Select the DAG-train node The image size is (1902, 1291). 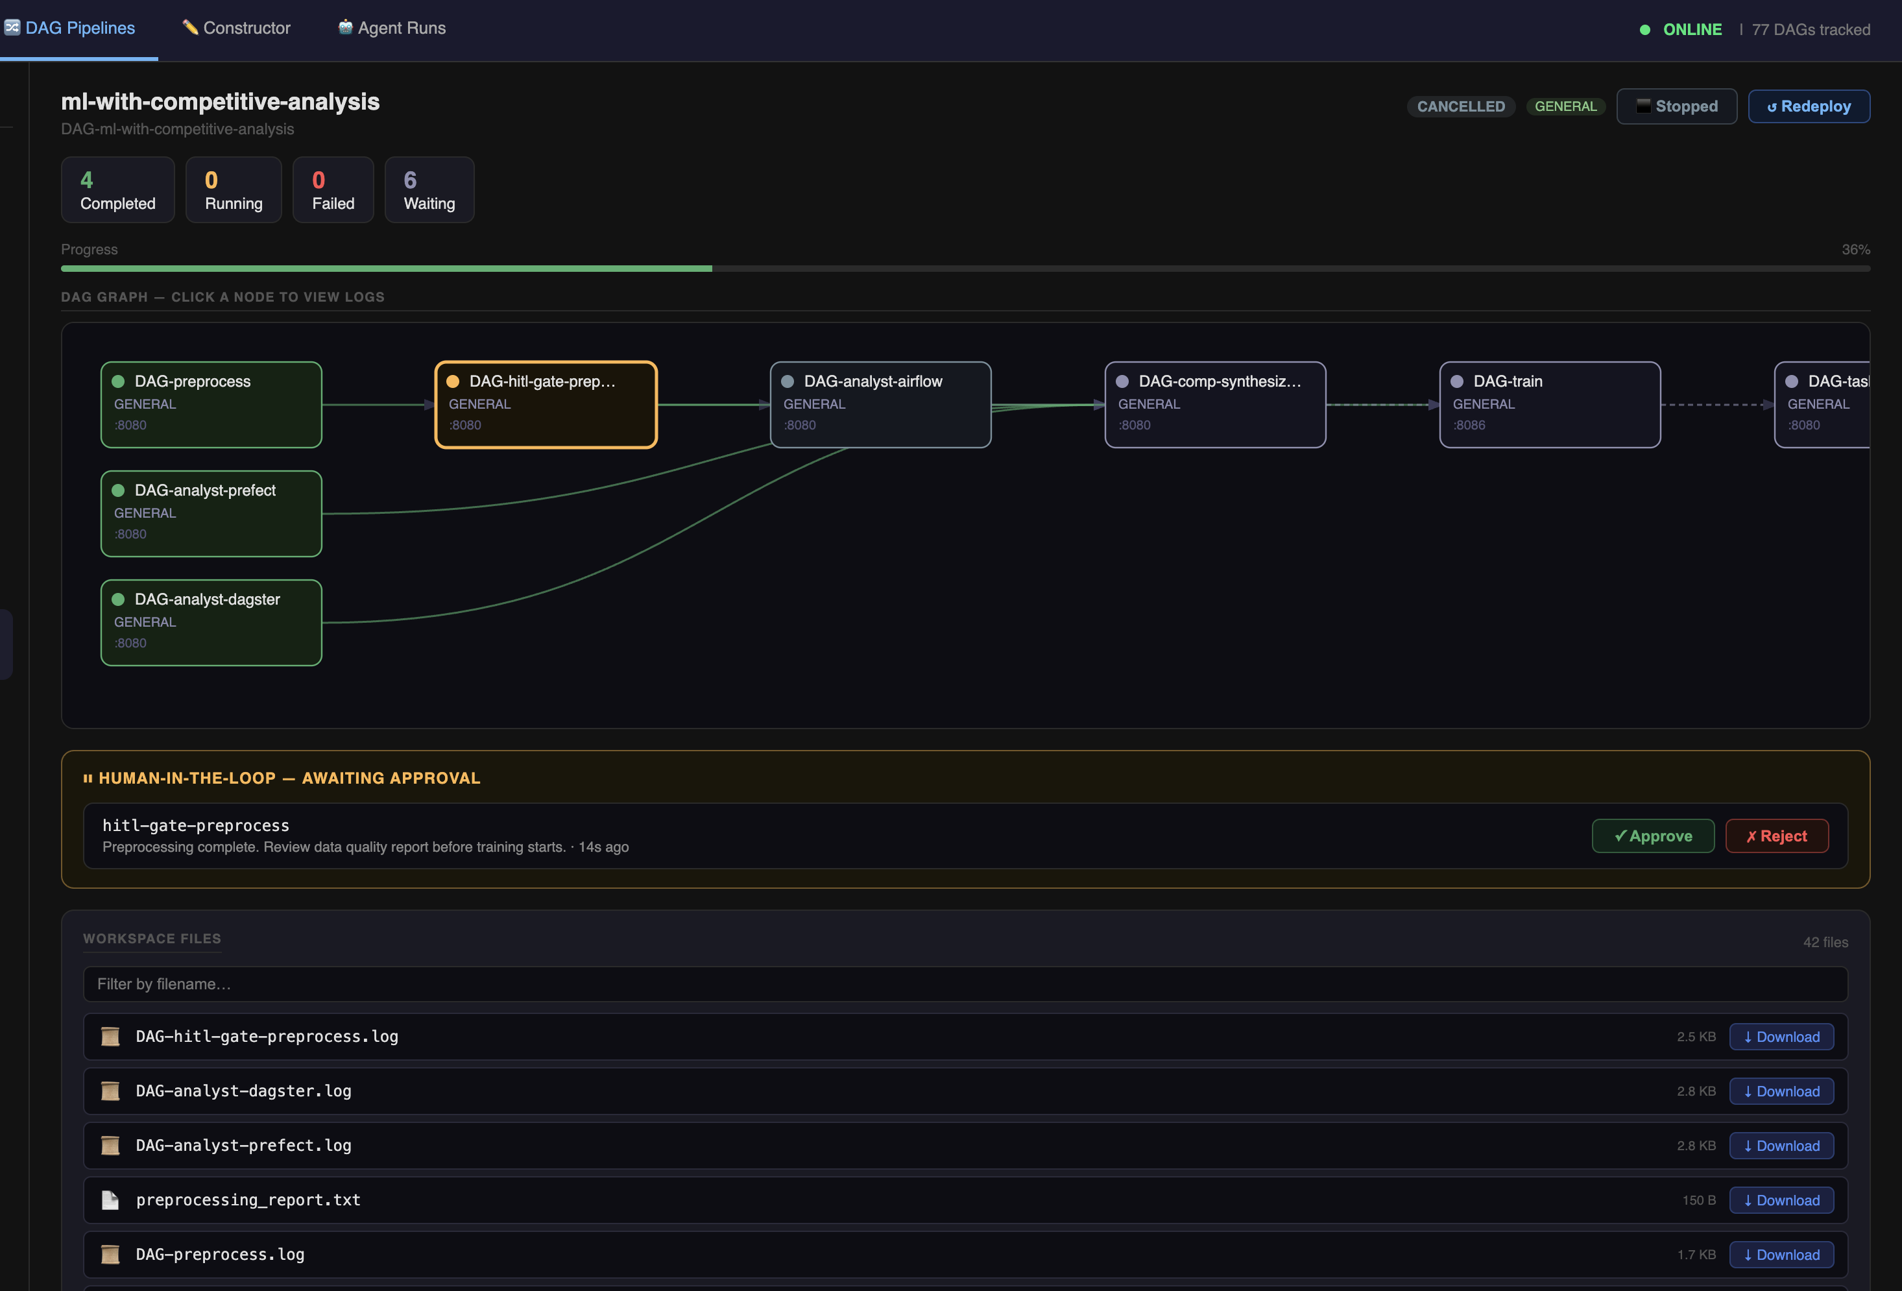coord(1550,404)
